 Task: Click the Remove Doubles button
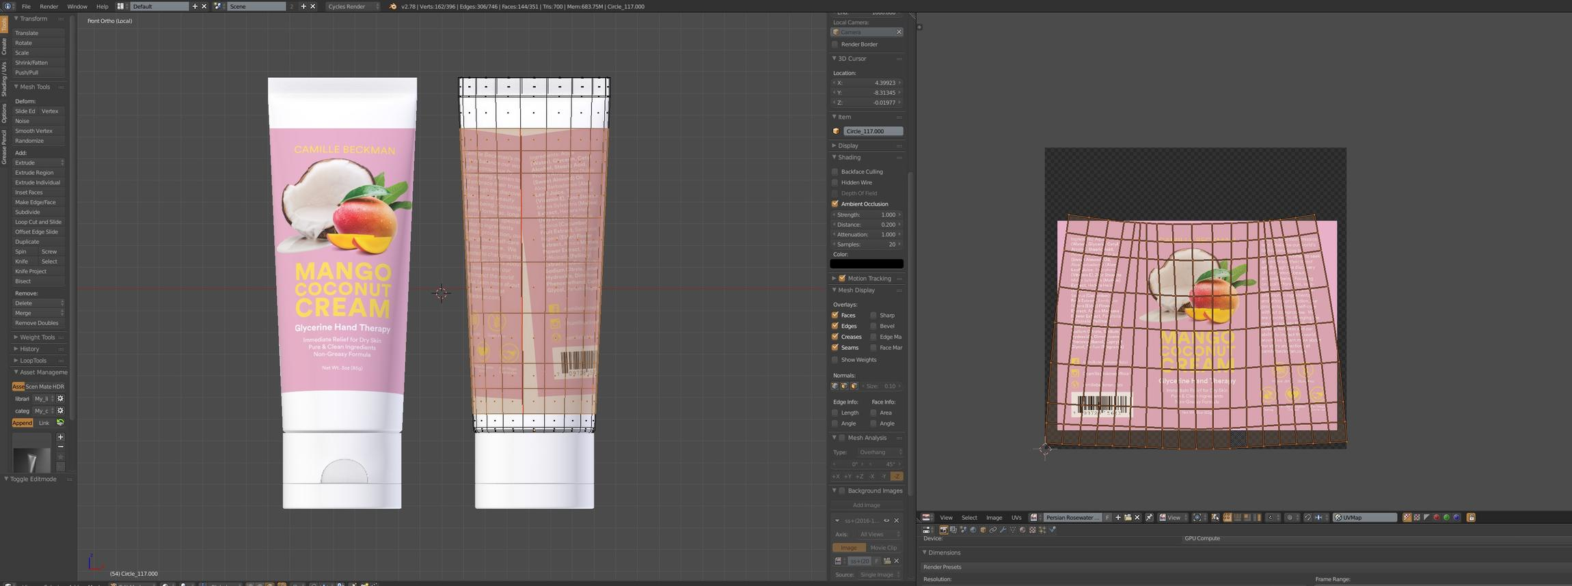click(x=37, y=323)
